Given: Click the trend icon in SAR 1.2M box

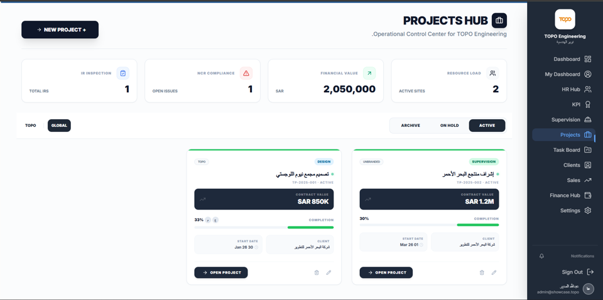Looking at the screenshot, I should (x=368, y=200).
